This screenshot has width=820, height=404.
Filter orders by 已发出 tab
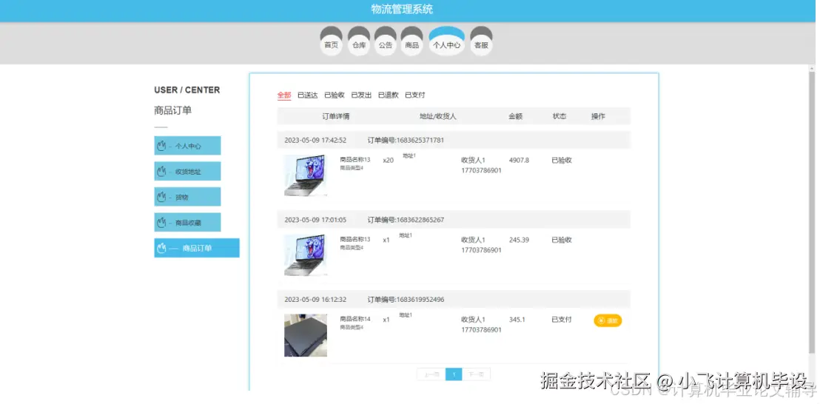click(361, 95)
